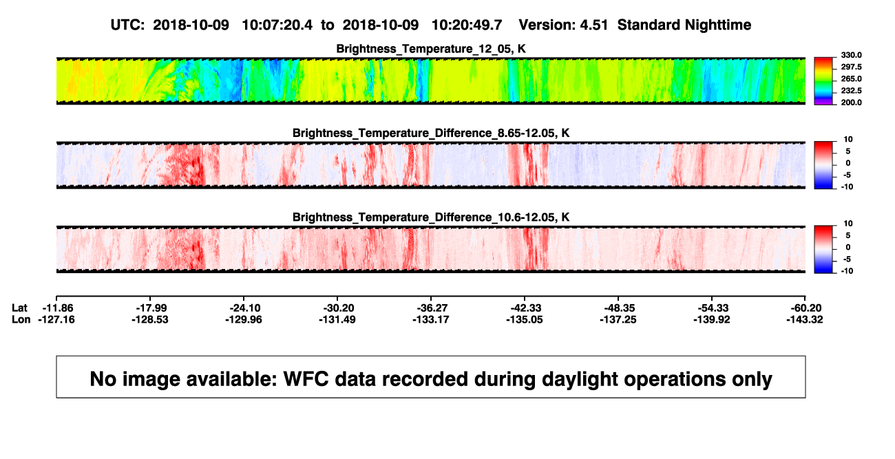The height and width of the screenshot is (459, 895).
Task: Click the 10.6-12.05 panel red-blue colorbar
Action: [x=824, y=249]
